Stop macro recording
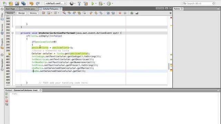221x124 pixels. (x=125, y=13)
